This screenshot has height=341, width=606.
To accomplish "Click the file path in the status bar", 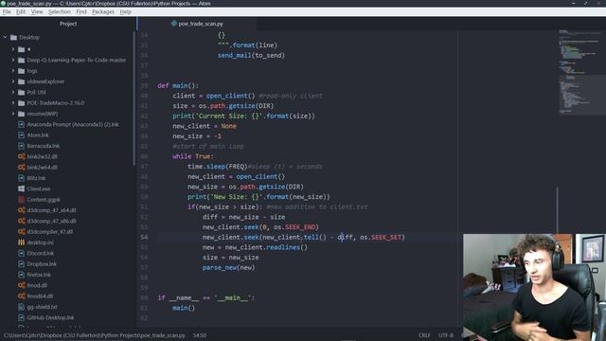I will pyautogui.click(x=95, y=335).
